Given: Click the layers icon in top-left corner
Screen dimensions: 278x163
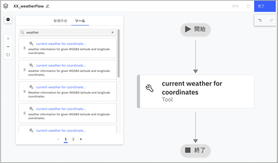Looking at the screenshot, I should point(6,6).
